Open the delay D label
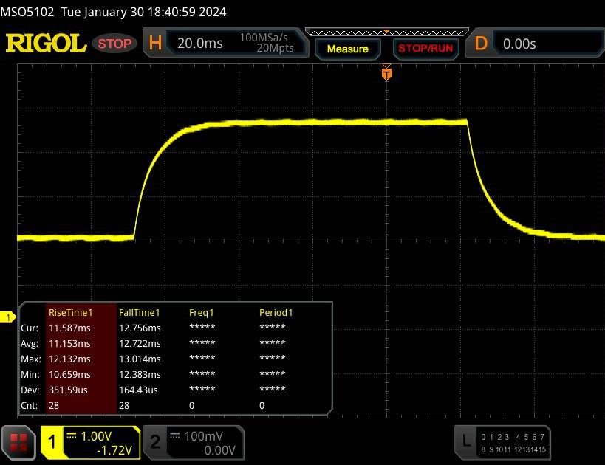 click(x=481, y=44)
